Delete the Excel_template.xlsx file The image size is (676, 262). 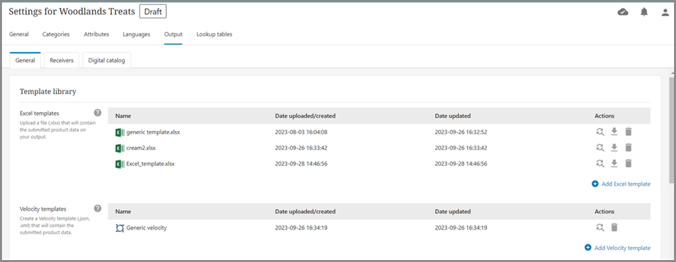click(629, 163)
